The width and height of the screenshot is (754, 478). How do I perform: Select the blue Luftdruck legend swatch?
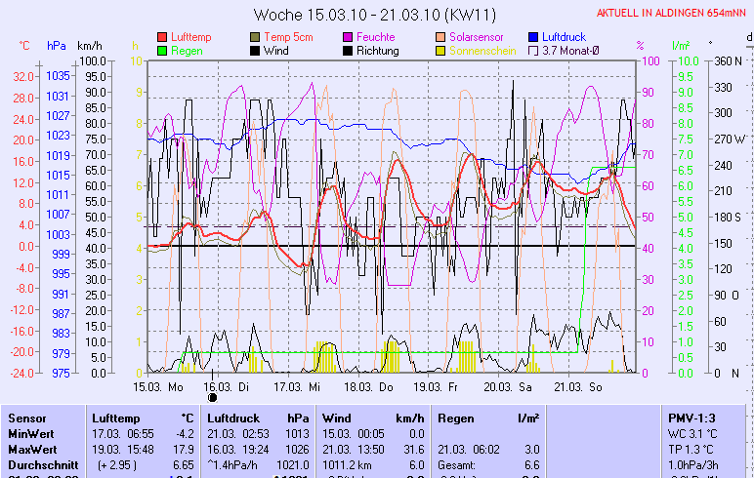pos(534,37)
